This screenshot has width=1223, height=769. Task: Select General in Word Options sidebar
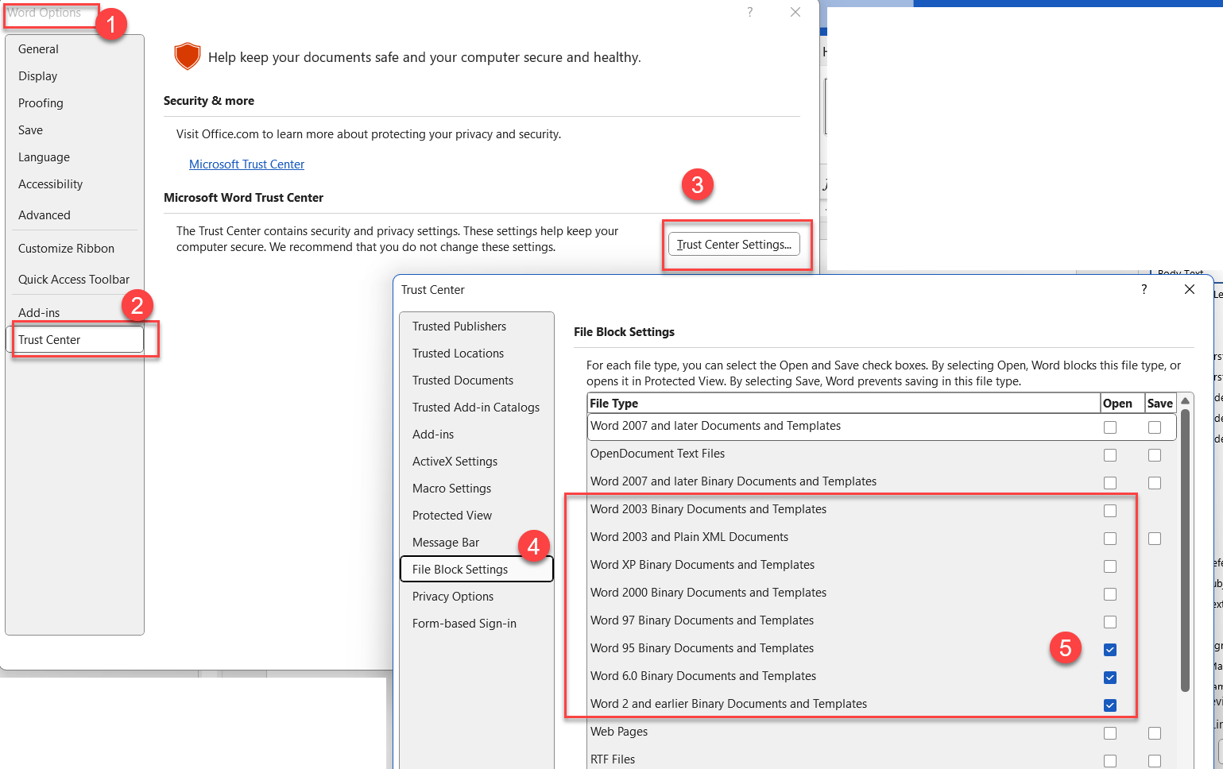75,49
